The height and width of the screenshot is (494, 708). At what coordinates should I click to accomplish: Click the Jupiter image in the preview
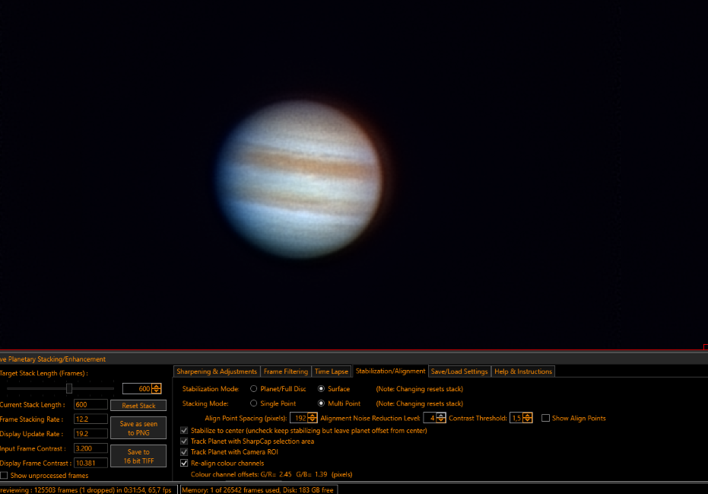coord(300,179)
